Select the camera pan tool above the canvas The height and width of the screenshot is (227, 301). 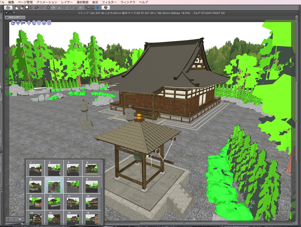click(18, 23)
